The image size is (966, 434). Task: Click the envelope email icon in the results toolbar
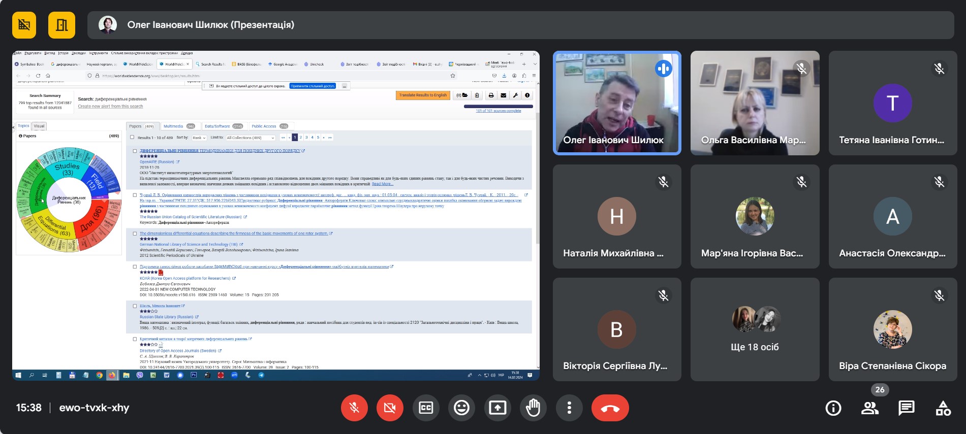503,95
